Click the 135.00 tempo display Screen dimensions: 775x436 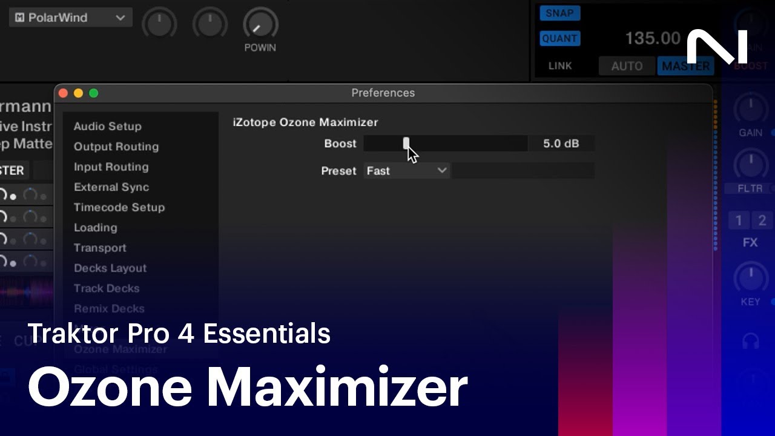pos(653,38)
